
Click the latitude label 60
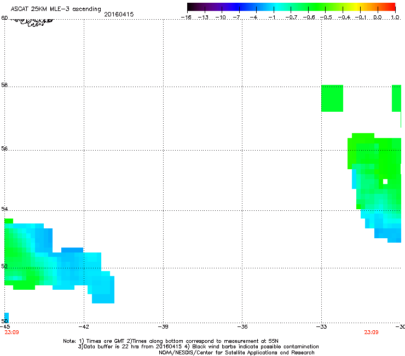(x=4, y=18)
